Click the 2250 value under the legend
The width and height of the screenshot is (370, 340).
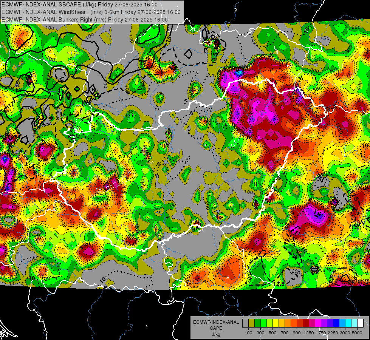tap(333, 333)
